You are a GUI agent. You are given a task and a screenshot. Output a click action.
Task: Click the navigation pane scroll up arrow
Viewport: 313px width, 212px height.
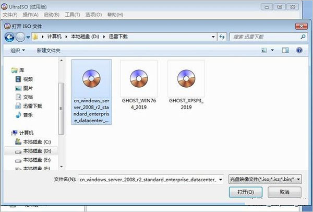(x=62, y=61)
